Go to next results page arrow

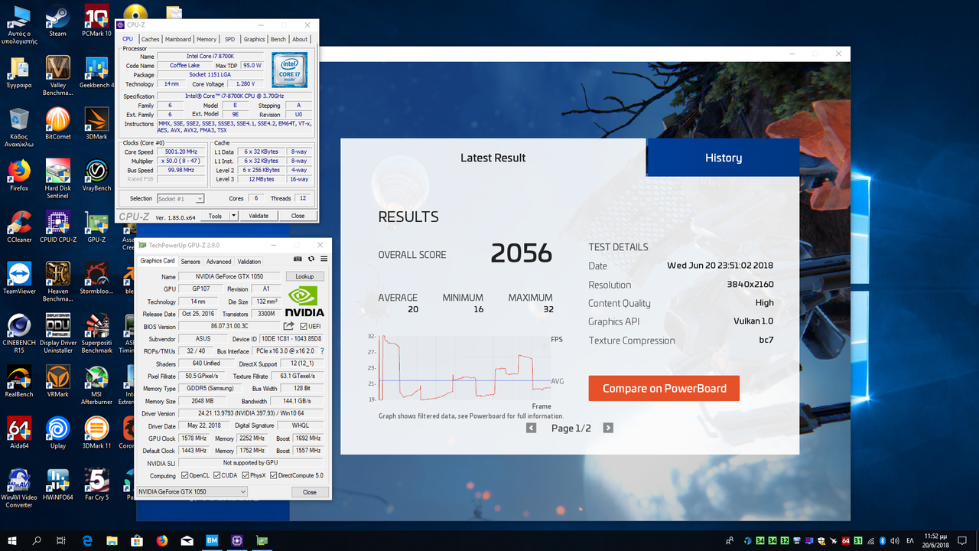pos(608,428)
